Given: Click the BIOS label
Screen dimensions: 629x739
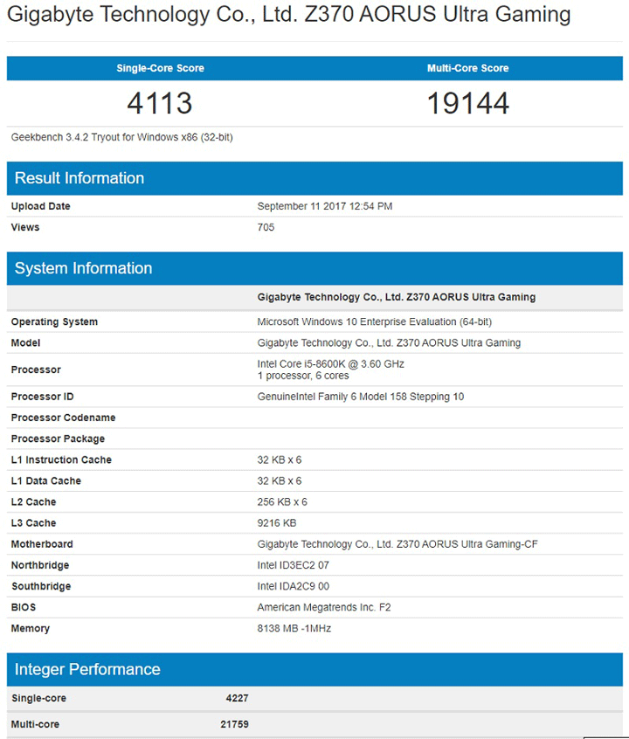Looking at the screenshot, I should point(24,607).
